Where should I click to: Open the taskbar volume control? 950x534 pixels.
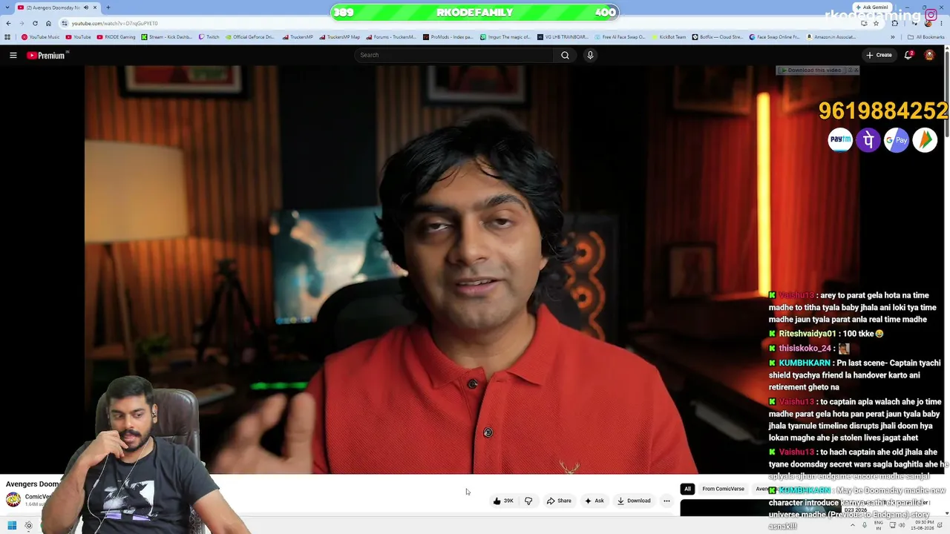[902, 526]
